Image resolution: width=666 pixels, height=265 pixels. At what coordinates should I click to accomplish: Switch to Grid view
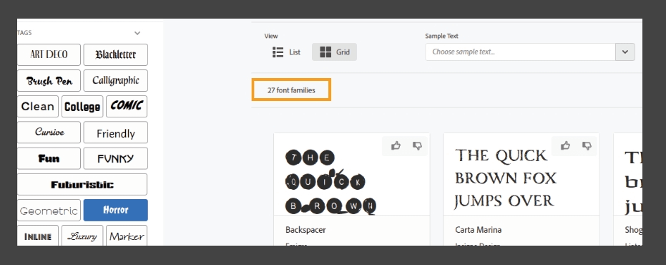pos(335,52)
